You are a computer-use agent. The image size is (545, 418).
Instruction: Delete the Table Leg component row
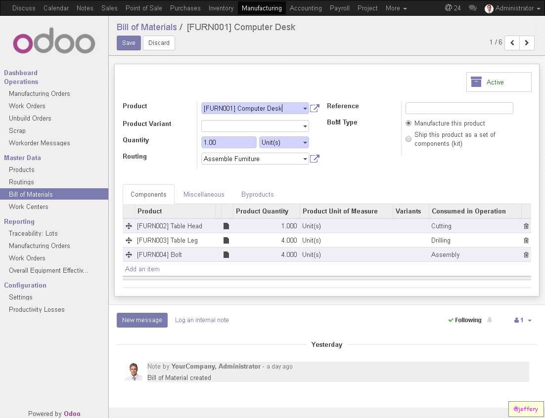pyautogui.click(x=526, y=240)
